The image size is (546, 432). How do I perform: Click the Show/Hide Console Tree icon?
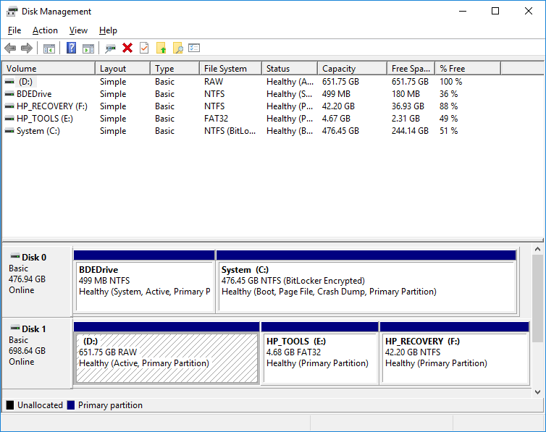coord(49,48)
